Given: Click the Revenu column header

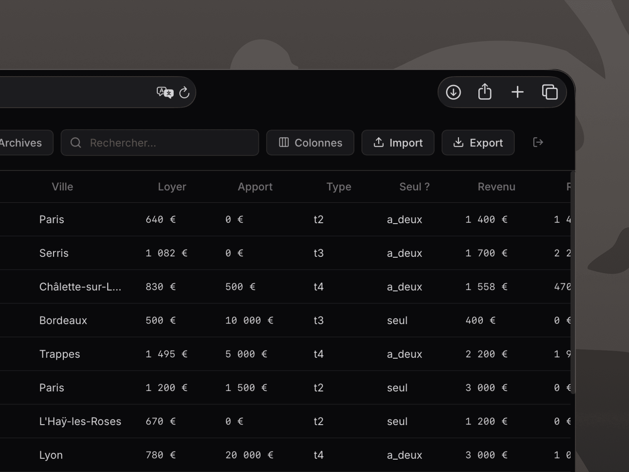Looking at the screenshot, I should (x=496, y=187).
